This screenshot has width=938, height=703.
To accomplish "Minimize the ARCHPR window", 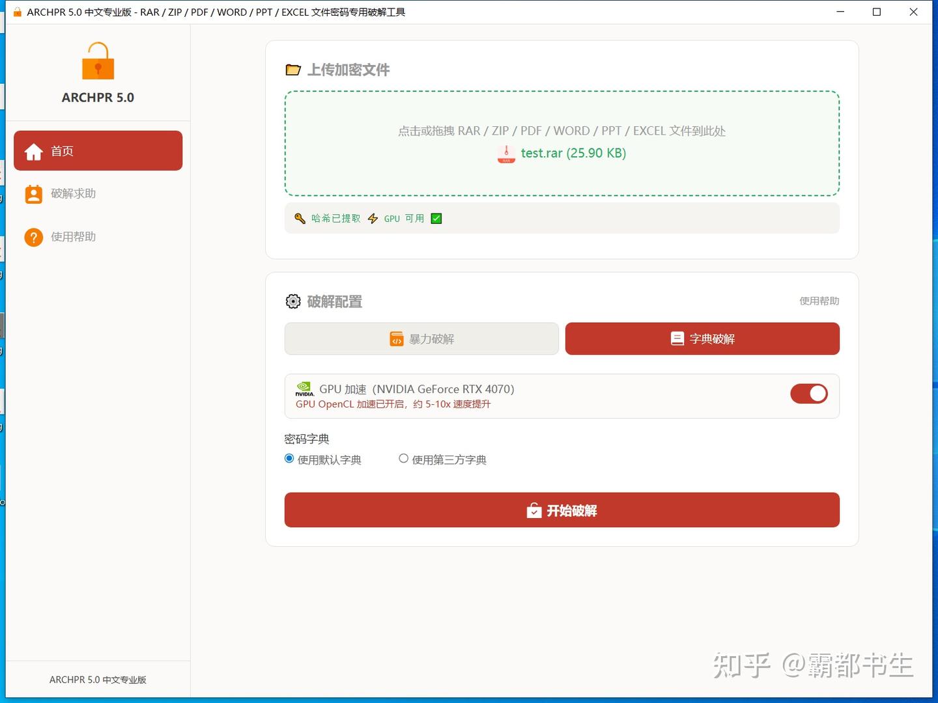I will (840, 12).
